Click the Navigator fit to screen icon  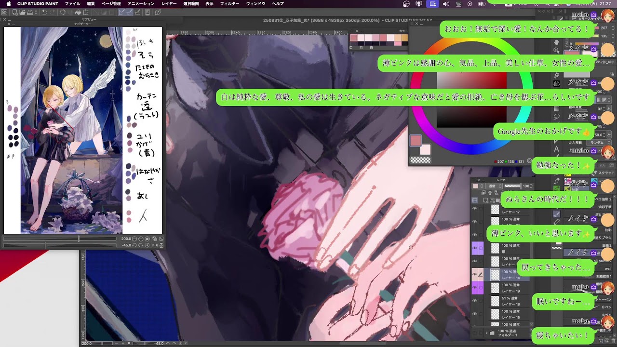click(x=161, y=239)
